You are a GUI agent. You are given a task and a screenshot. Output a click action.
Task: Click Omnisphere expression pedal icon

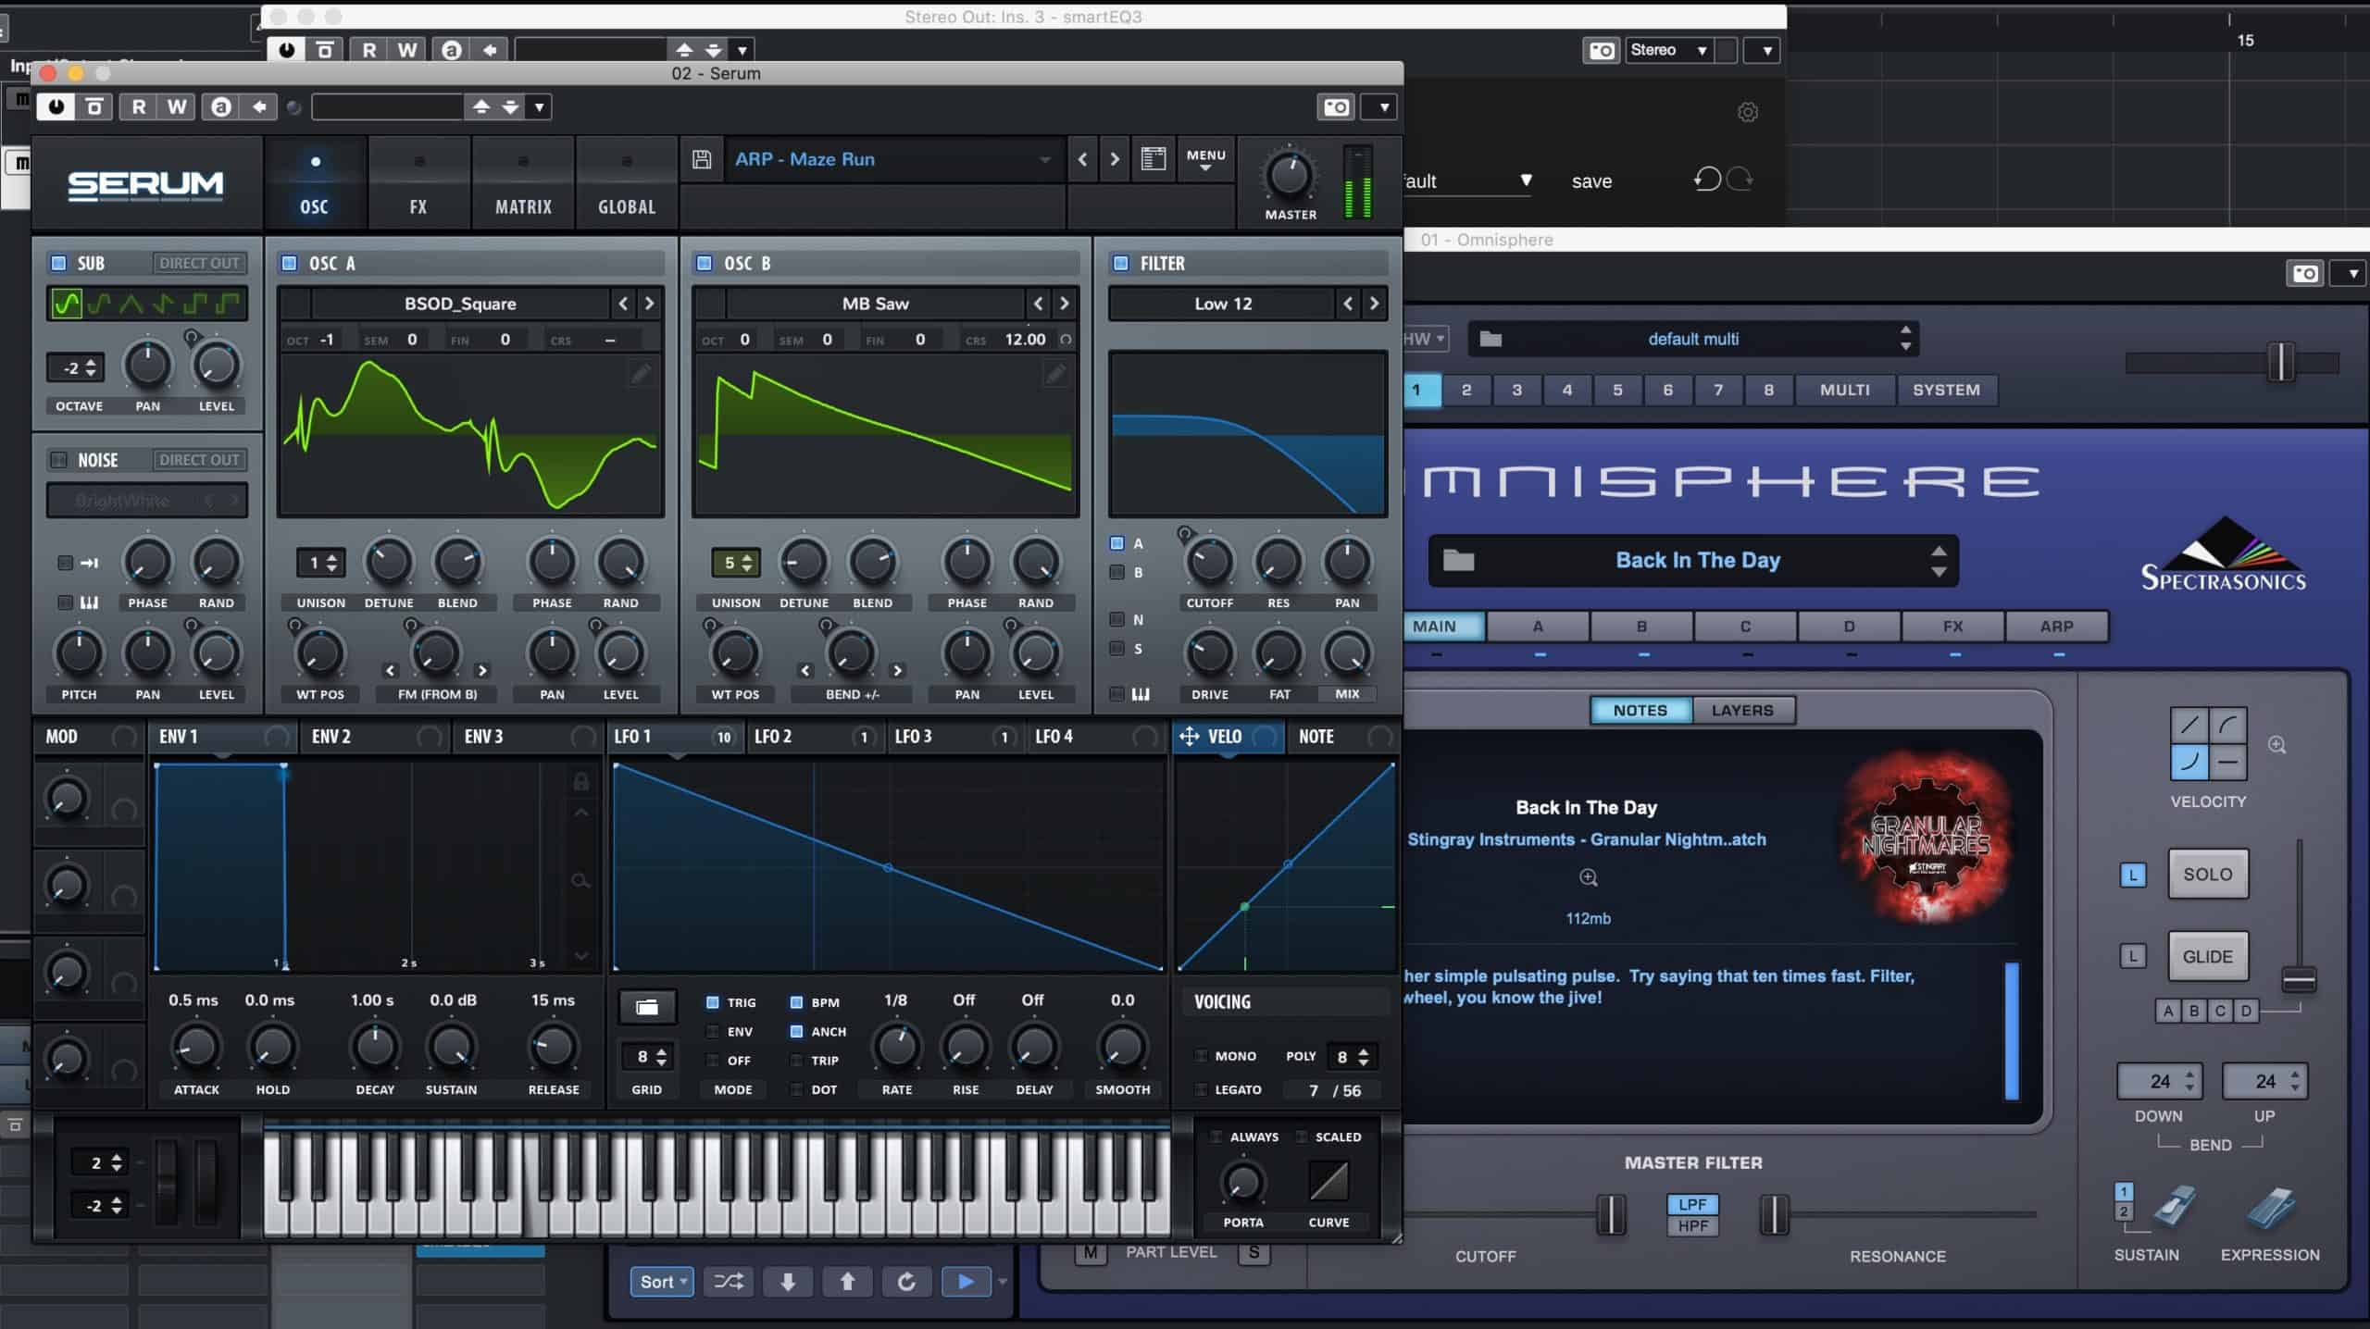[2270, 1208]
